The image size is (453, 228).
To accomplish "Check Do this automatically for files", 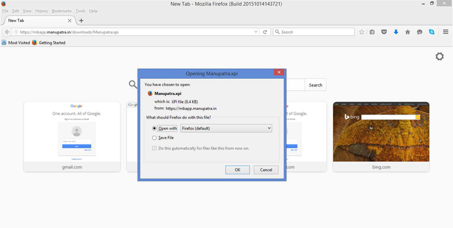I will [x=154, y=148].
